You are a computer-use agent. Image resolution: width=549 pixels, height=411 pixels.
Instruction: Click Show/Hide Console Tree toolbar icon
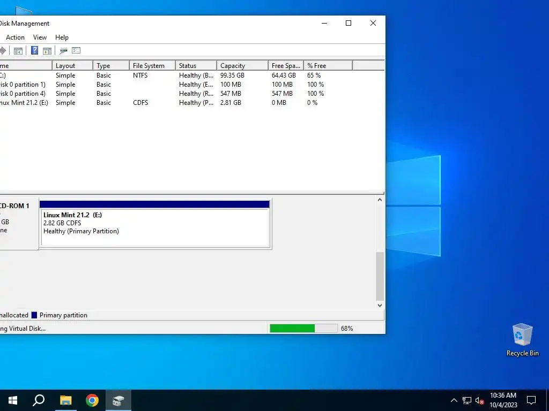tap(18, 51)
